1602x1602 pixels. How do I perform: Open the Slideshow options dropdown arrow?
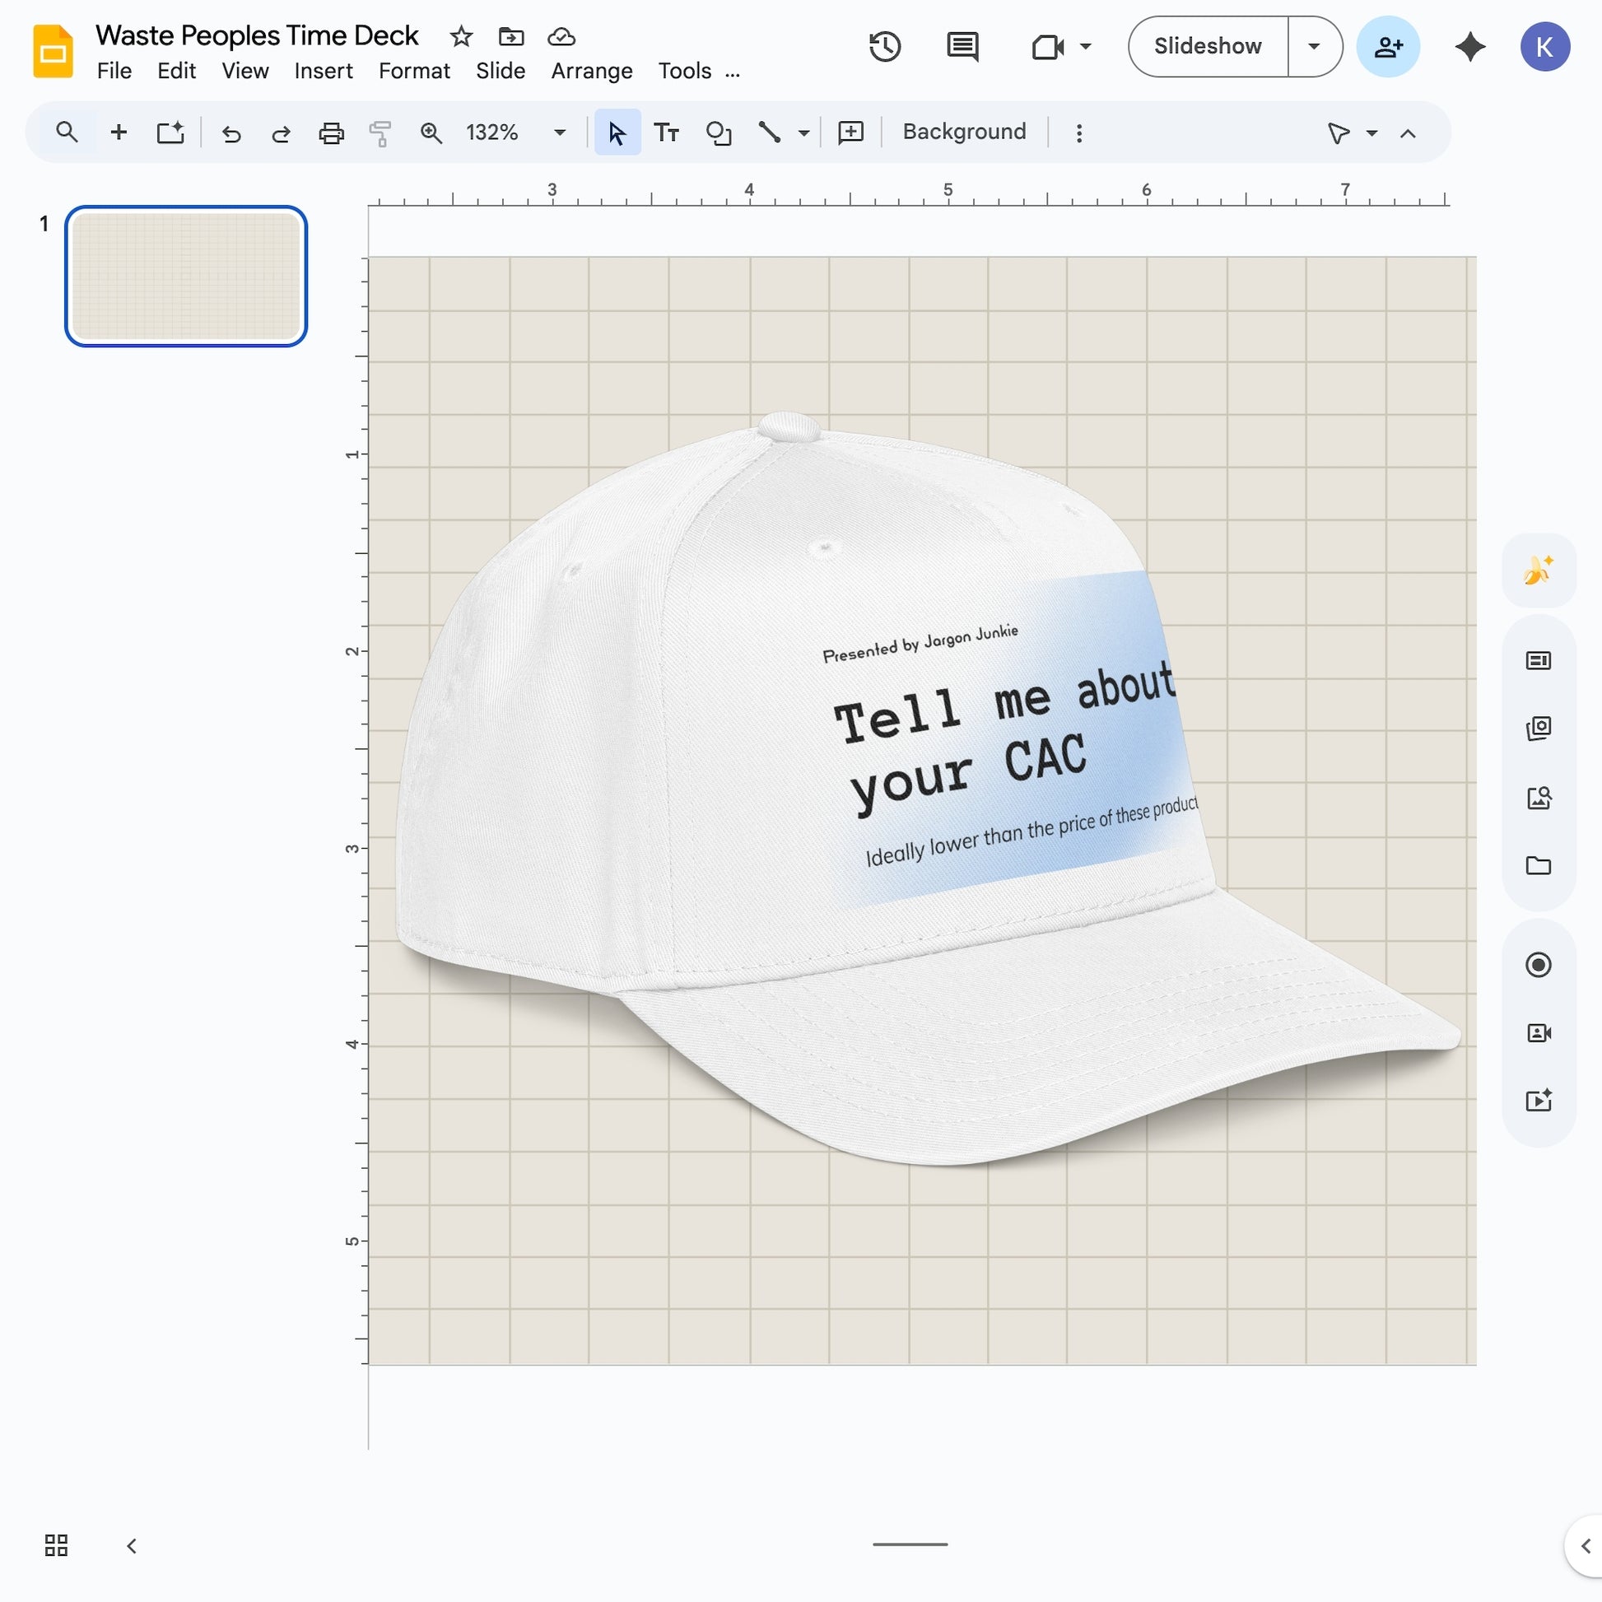(x=1312, y=46)
